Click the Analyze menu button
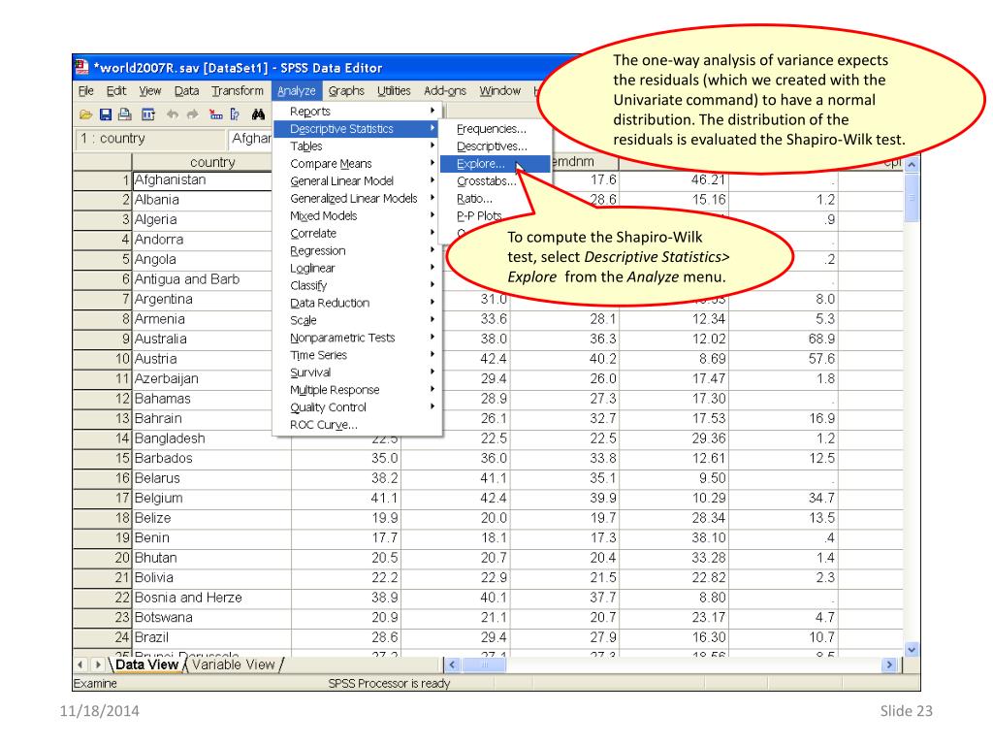The image size is (993, 745). [297, 90]
